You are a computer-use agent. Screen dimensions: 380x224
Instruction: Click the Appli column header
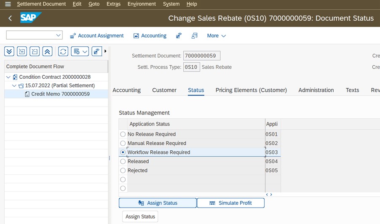(x=273, y=124)
